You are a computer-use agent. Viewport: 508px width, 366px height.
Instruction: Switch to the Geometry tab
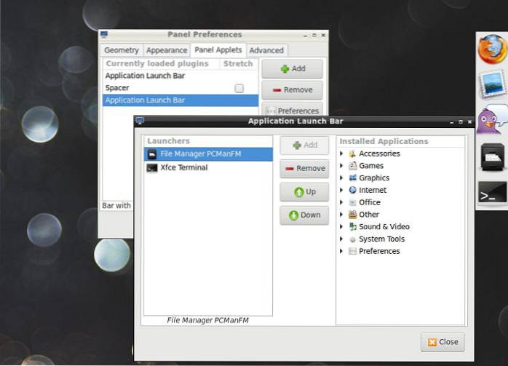[x=121, y=50]
